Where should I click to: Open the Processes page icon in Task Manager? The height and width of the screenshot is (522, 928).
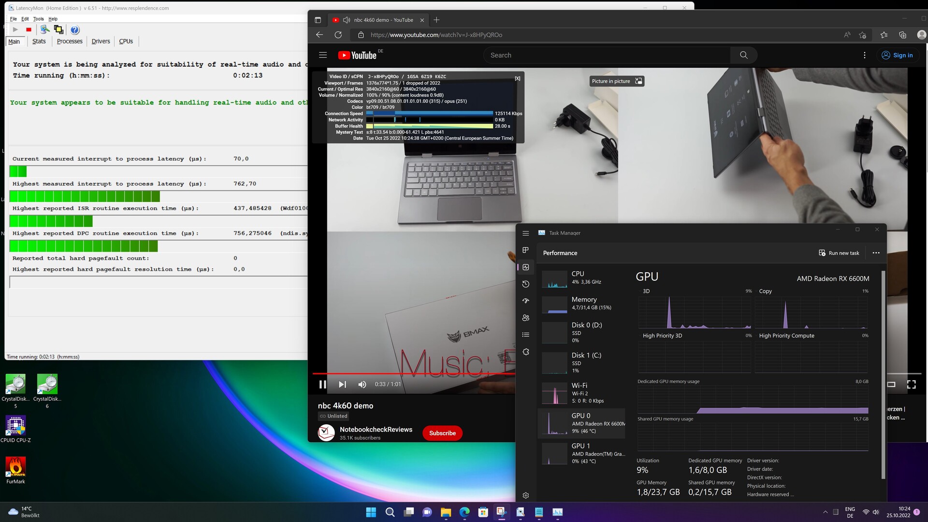coord(526,250)
